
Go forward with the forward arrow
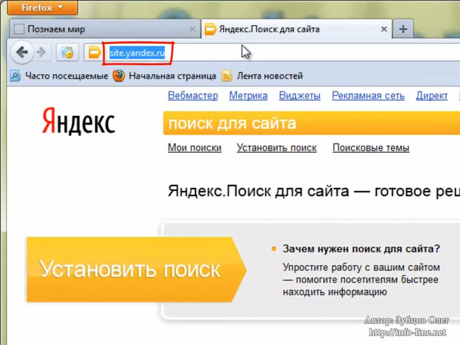pyautogui.click(x=41, y=53)
